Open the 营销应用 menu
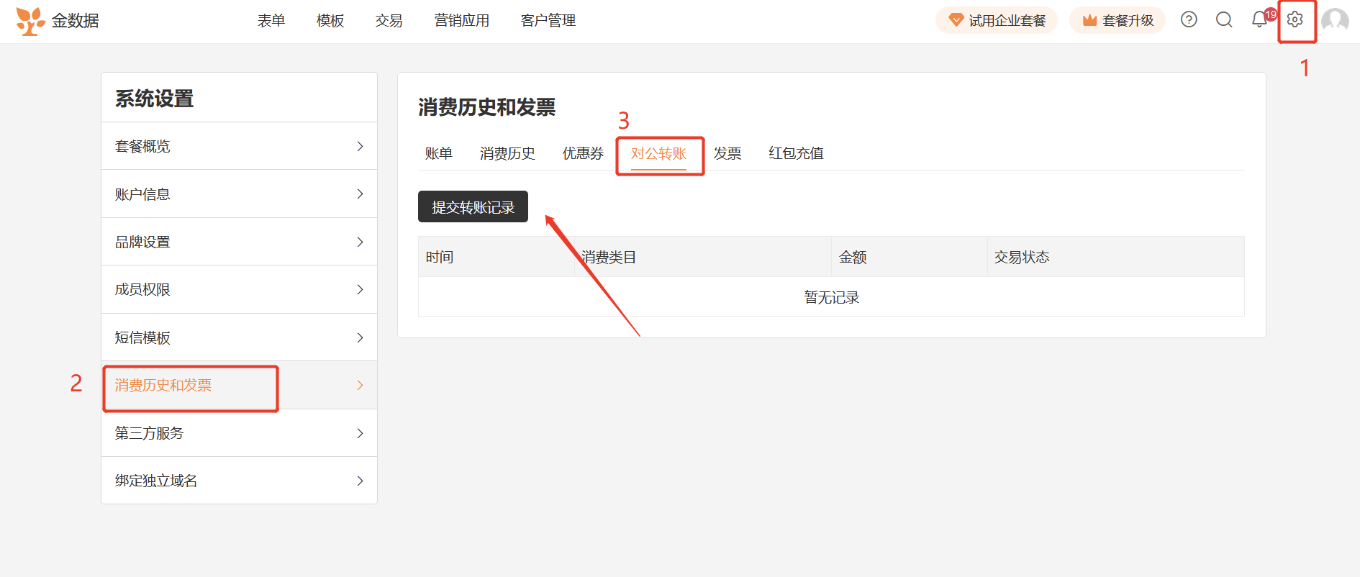The width and height of the screenshot is (1360, 577). tap(462, 21)
